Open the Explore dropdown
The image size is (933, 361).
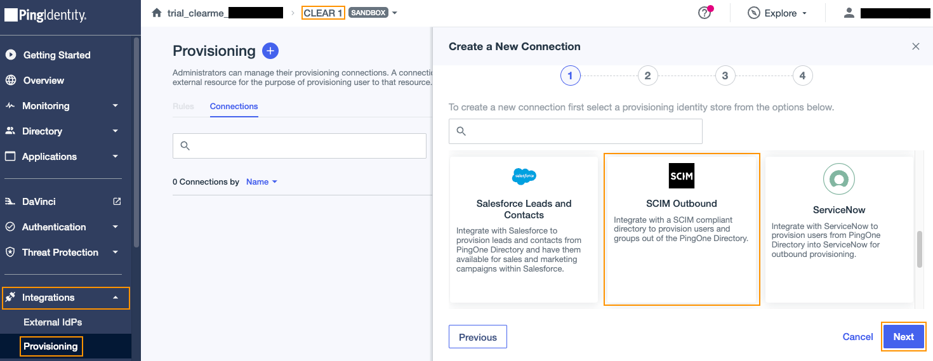tap(777, 13)
